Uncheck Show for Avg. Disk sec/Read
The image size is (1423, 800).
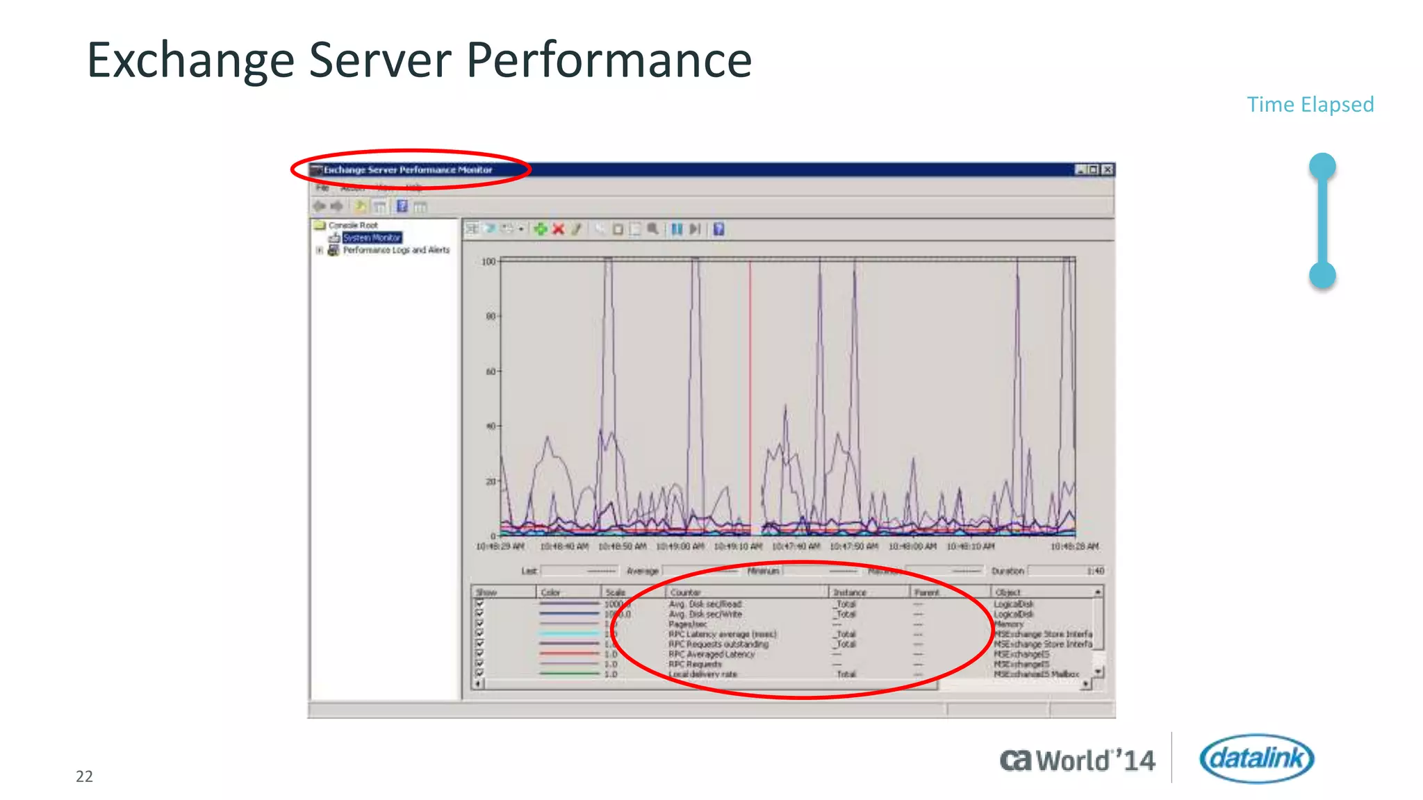pyautogui.click(x=479, y=604)
